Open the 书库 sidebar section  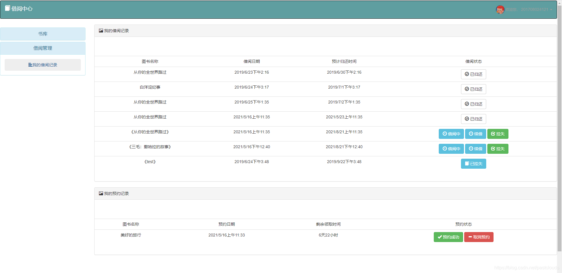[x=43, y=34]
